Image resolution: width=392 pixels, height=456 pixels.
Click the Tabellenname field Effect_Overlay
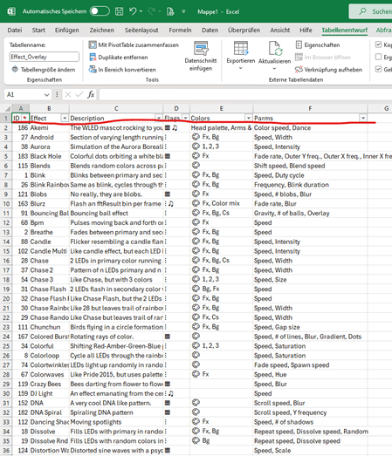click(45, 57)
